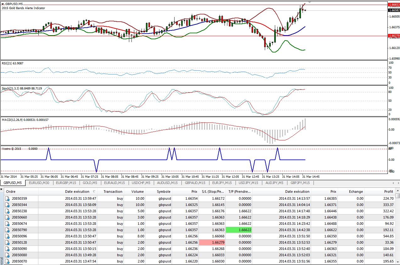Screen dimensions: 400x265
Task: Open the GOLD,M5 chart tab
Action: point(90,183)
